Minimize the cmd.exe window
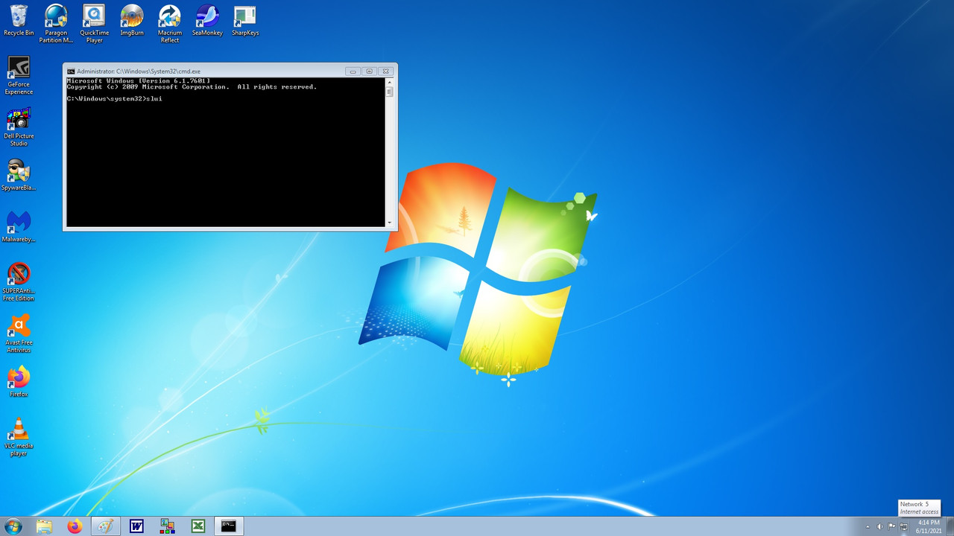Screen dimensions: 954x536 (x=353, y=71)
